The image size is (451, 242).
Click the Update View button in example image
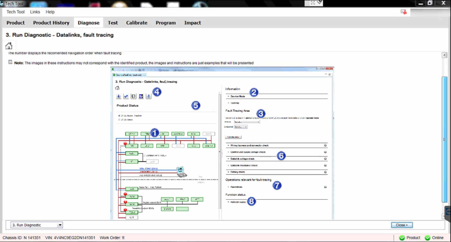[x=233, y=137]
